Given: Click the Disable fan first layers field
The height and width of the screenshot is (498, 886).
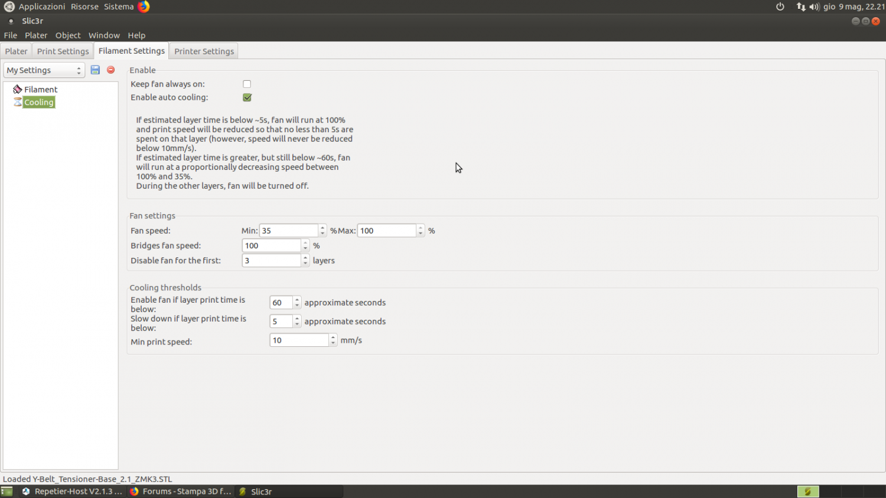Looking at the screenshot, I should tap(272, 260).
